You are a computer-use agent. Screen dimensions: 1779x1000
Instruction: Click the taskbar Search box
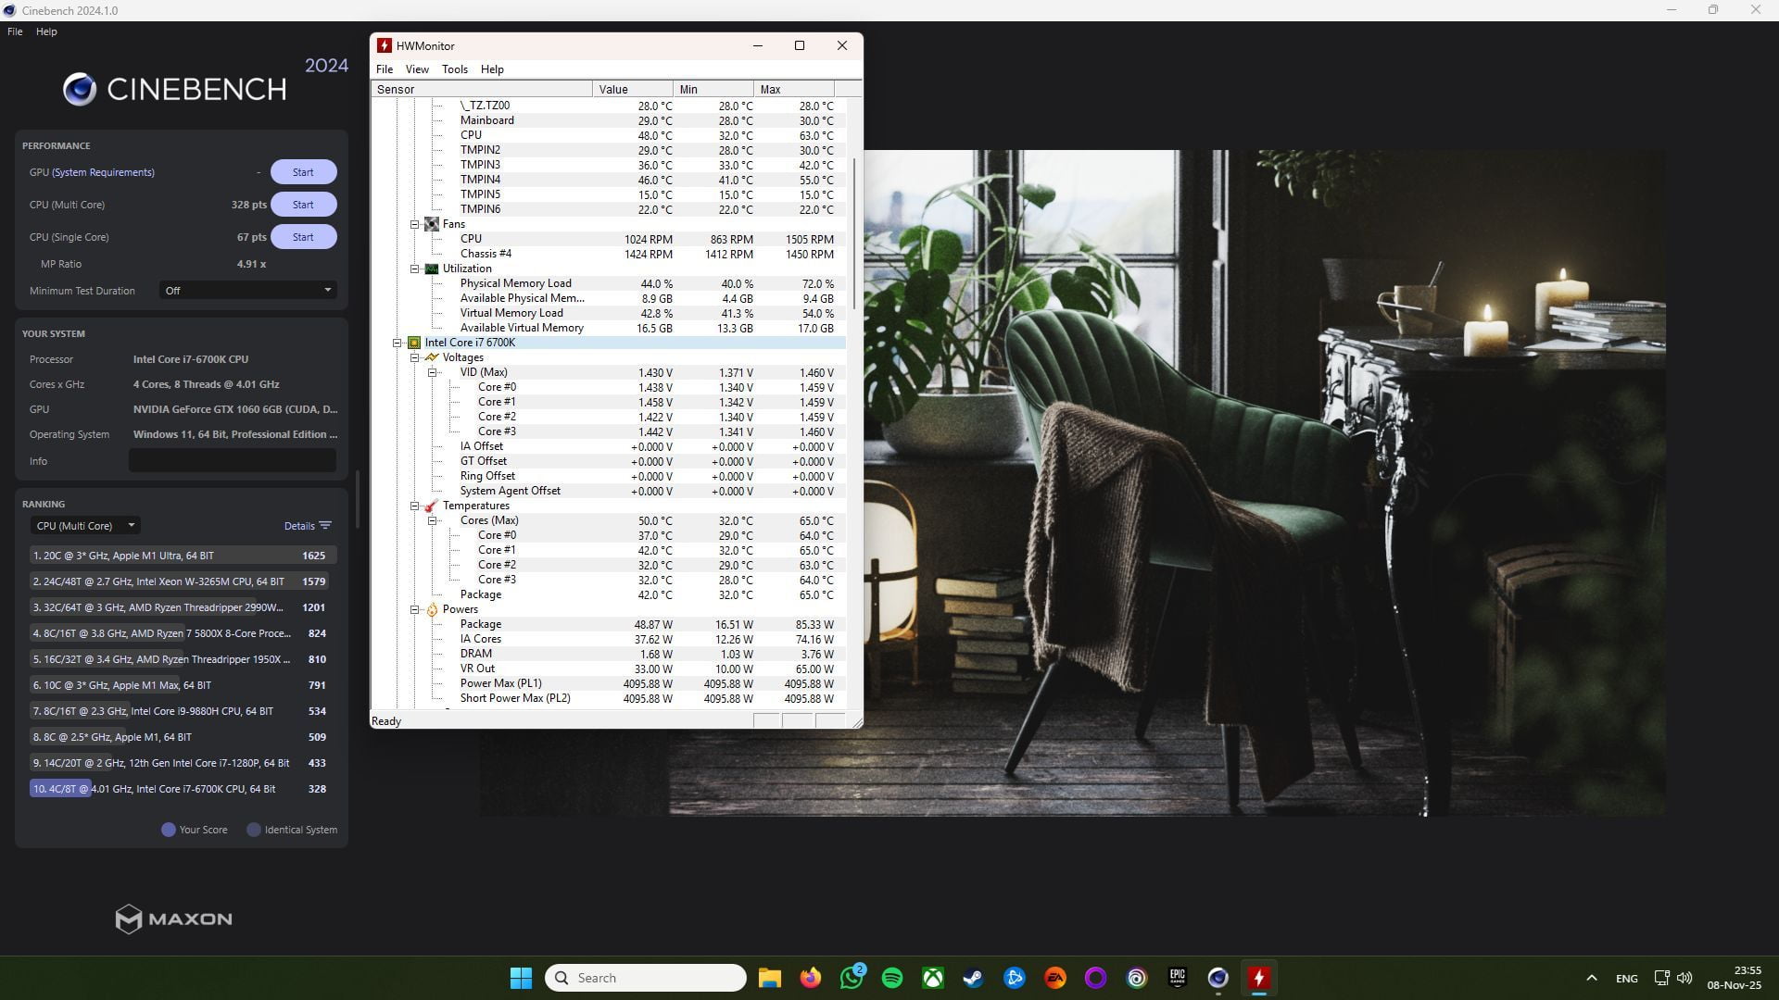646,978
